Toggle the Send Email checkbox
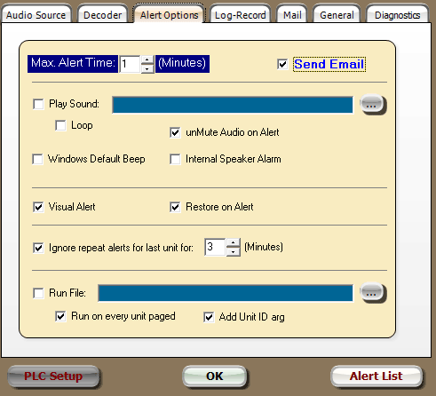This screenshot has height=396, width=436. [x=282, y=64]
